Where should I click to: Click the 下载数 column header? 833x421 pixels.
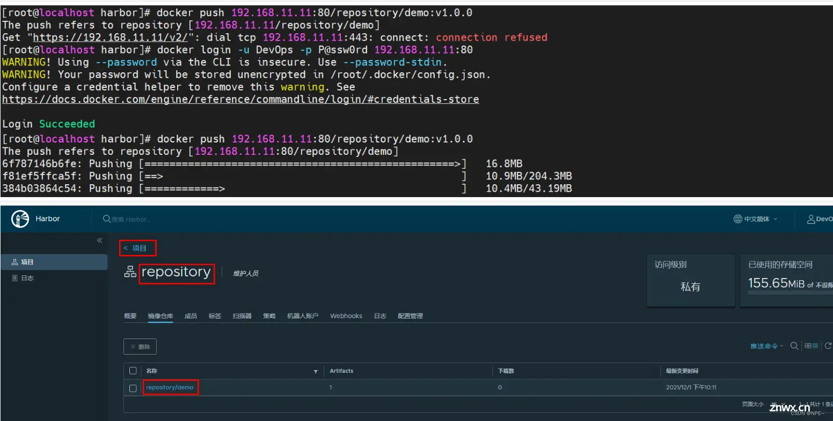(506, 371)
